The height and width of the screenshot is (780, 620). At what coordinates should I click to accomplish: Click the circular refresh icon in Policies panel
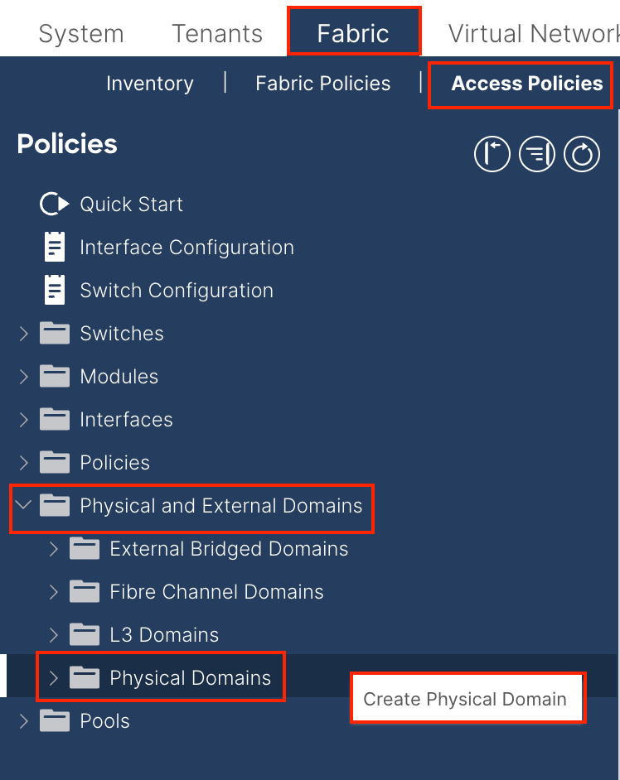point(581,155)
